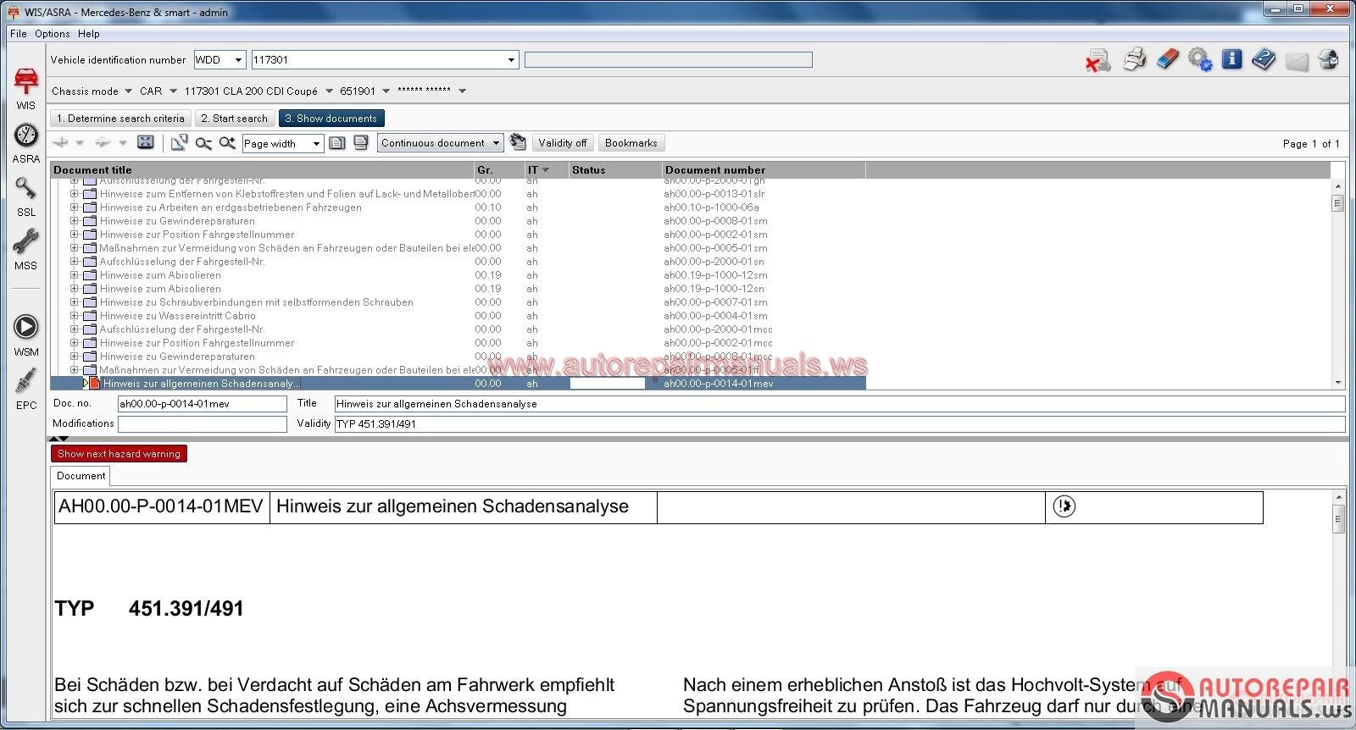The height and width of the screenshot is (730, 1356).
Task: Click the refresh mail icon
Action: pos(1329,59)
